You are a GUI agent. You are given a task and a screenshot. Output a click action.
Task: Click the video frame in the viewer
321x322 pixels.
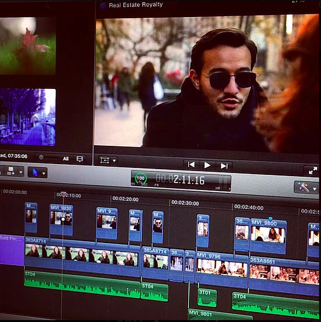point(207,83)
